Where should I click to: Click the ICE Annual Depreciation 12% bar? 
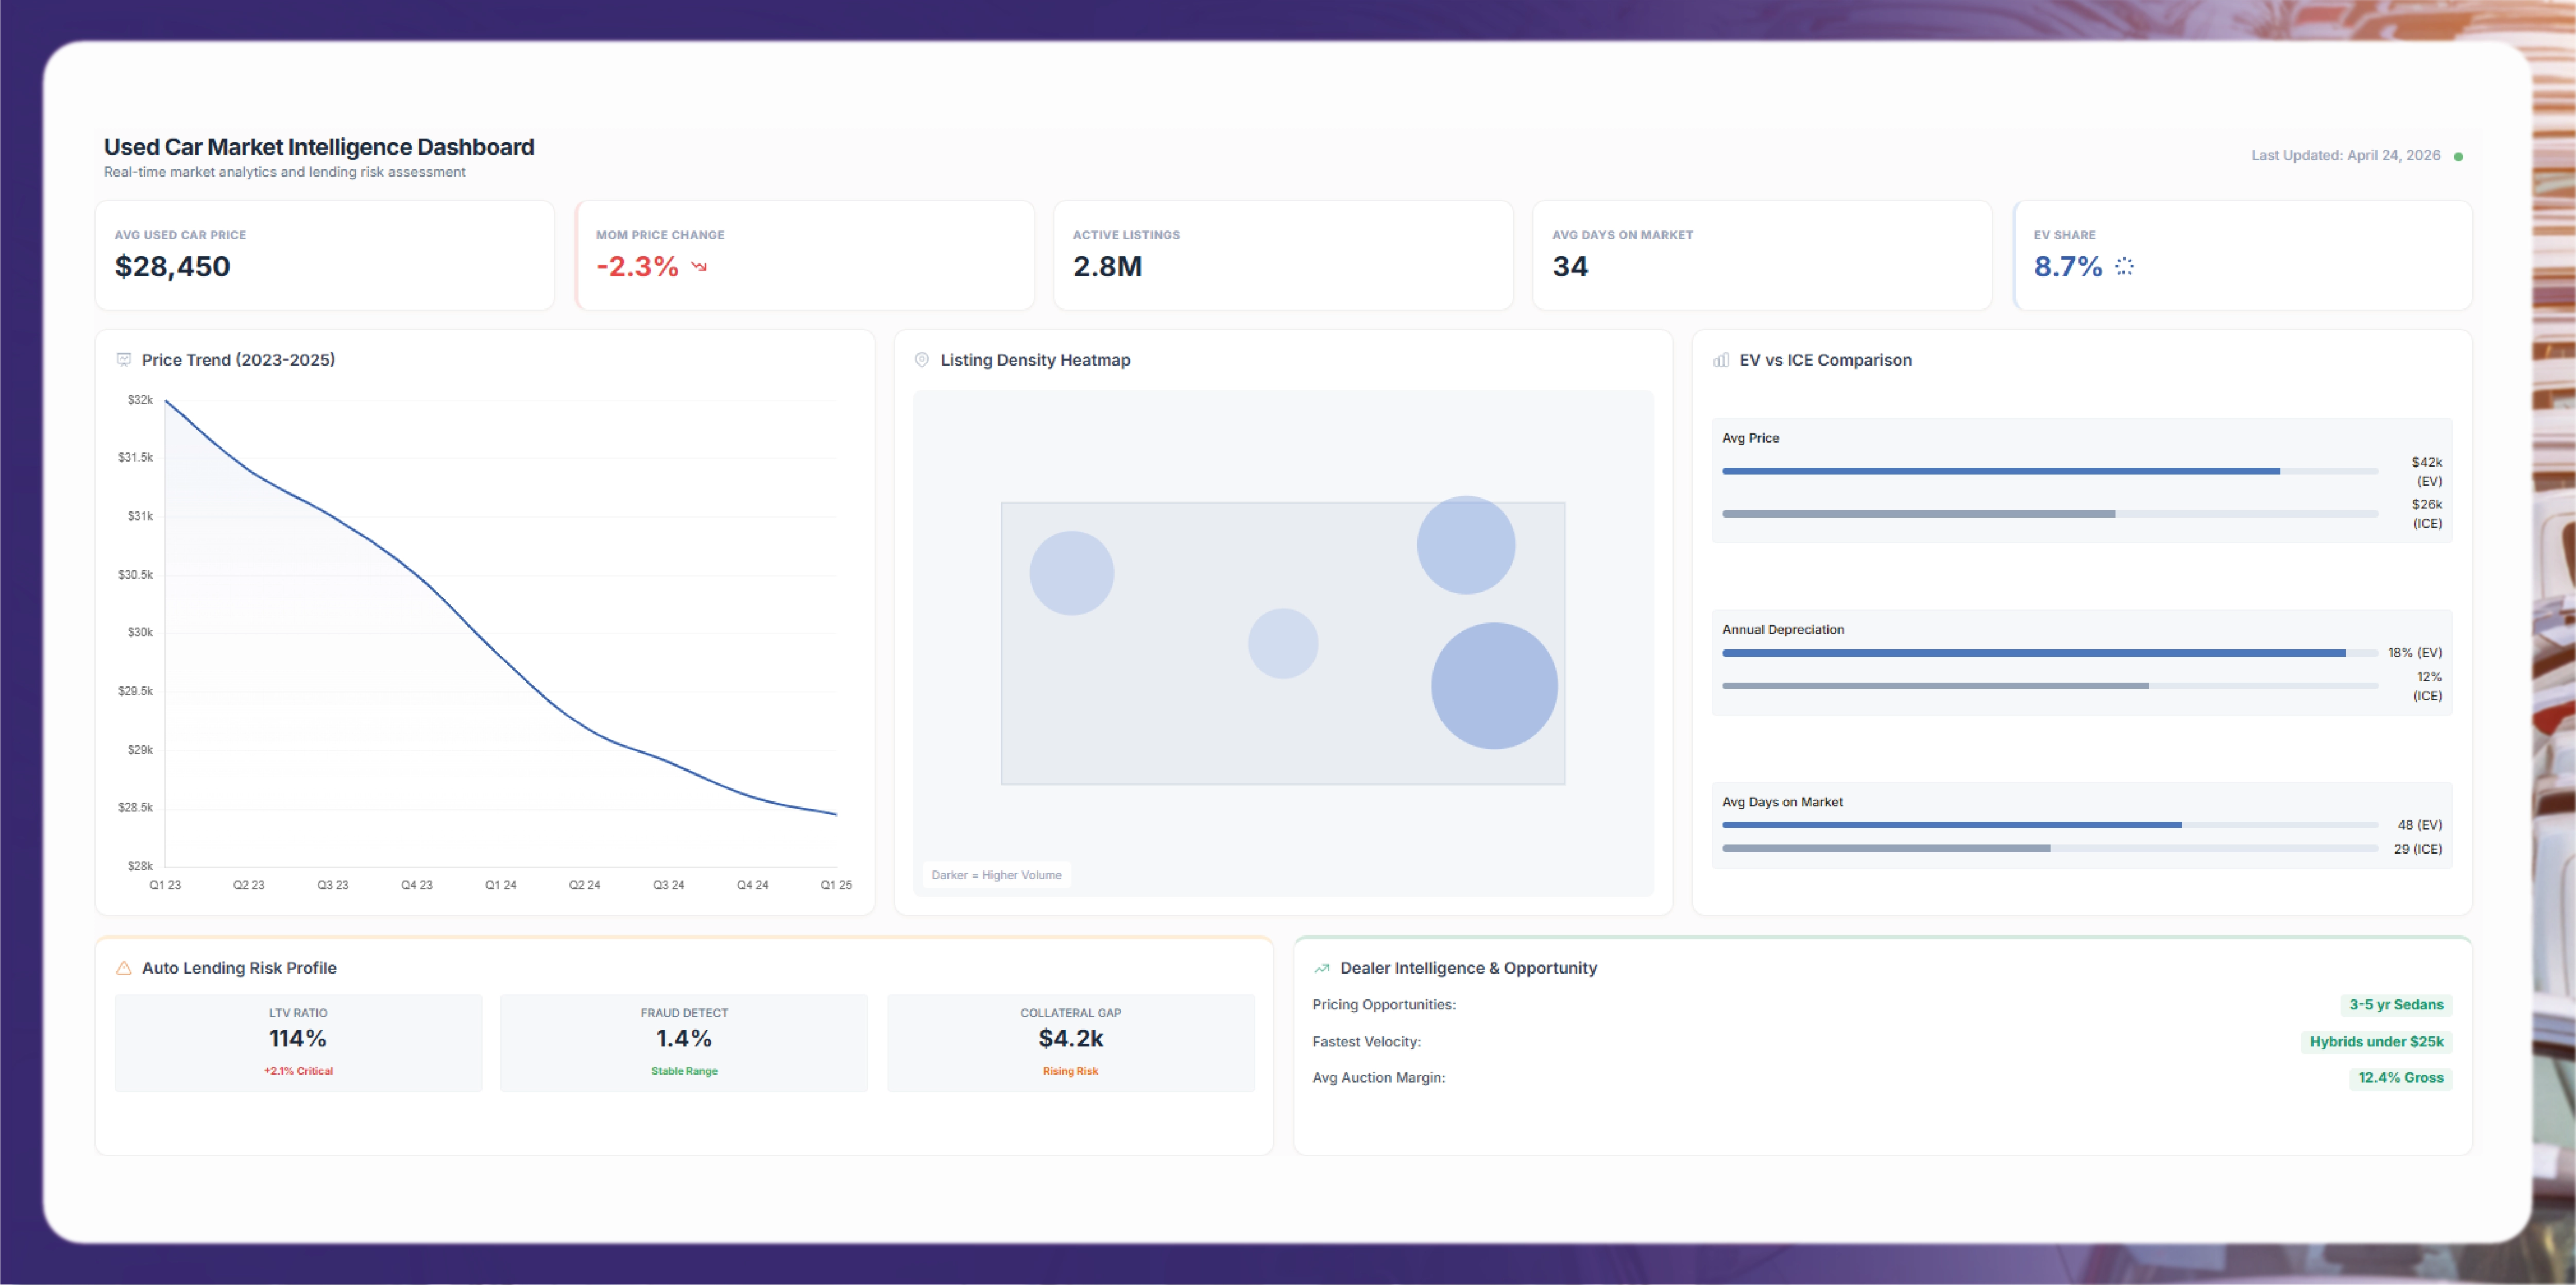1935,686
